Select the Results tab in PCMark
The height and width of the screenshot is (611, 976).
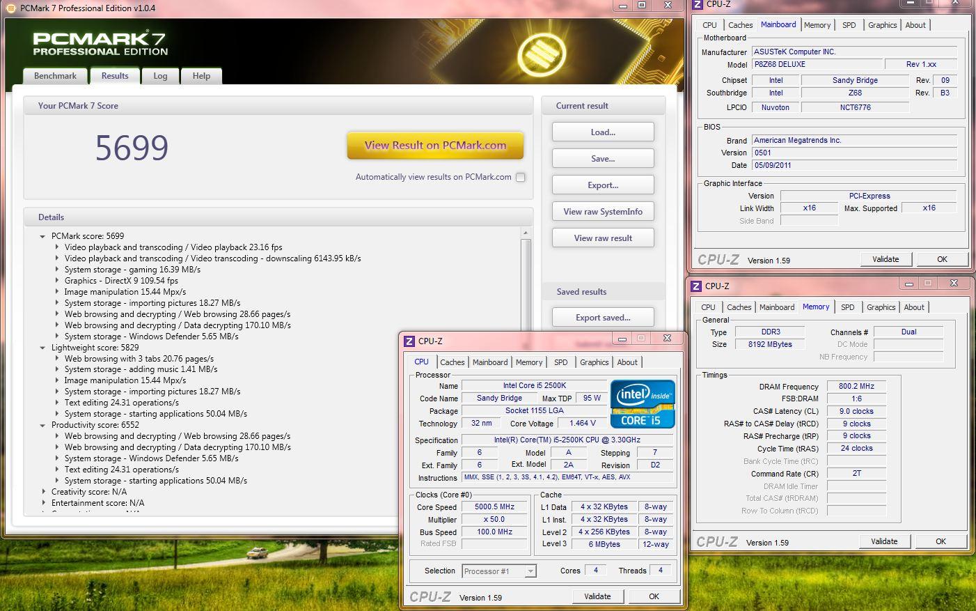[115, 76]
